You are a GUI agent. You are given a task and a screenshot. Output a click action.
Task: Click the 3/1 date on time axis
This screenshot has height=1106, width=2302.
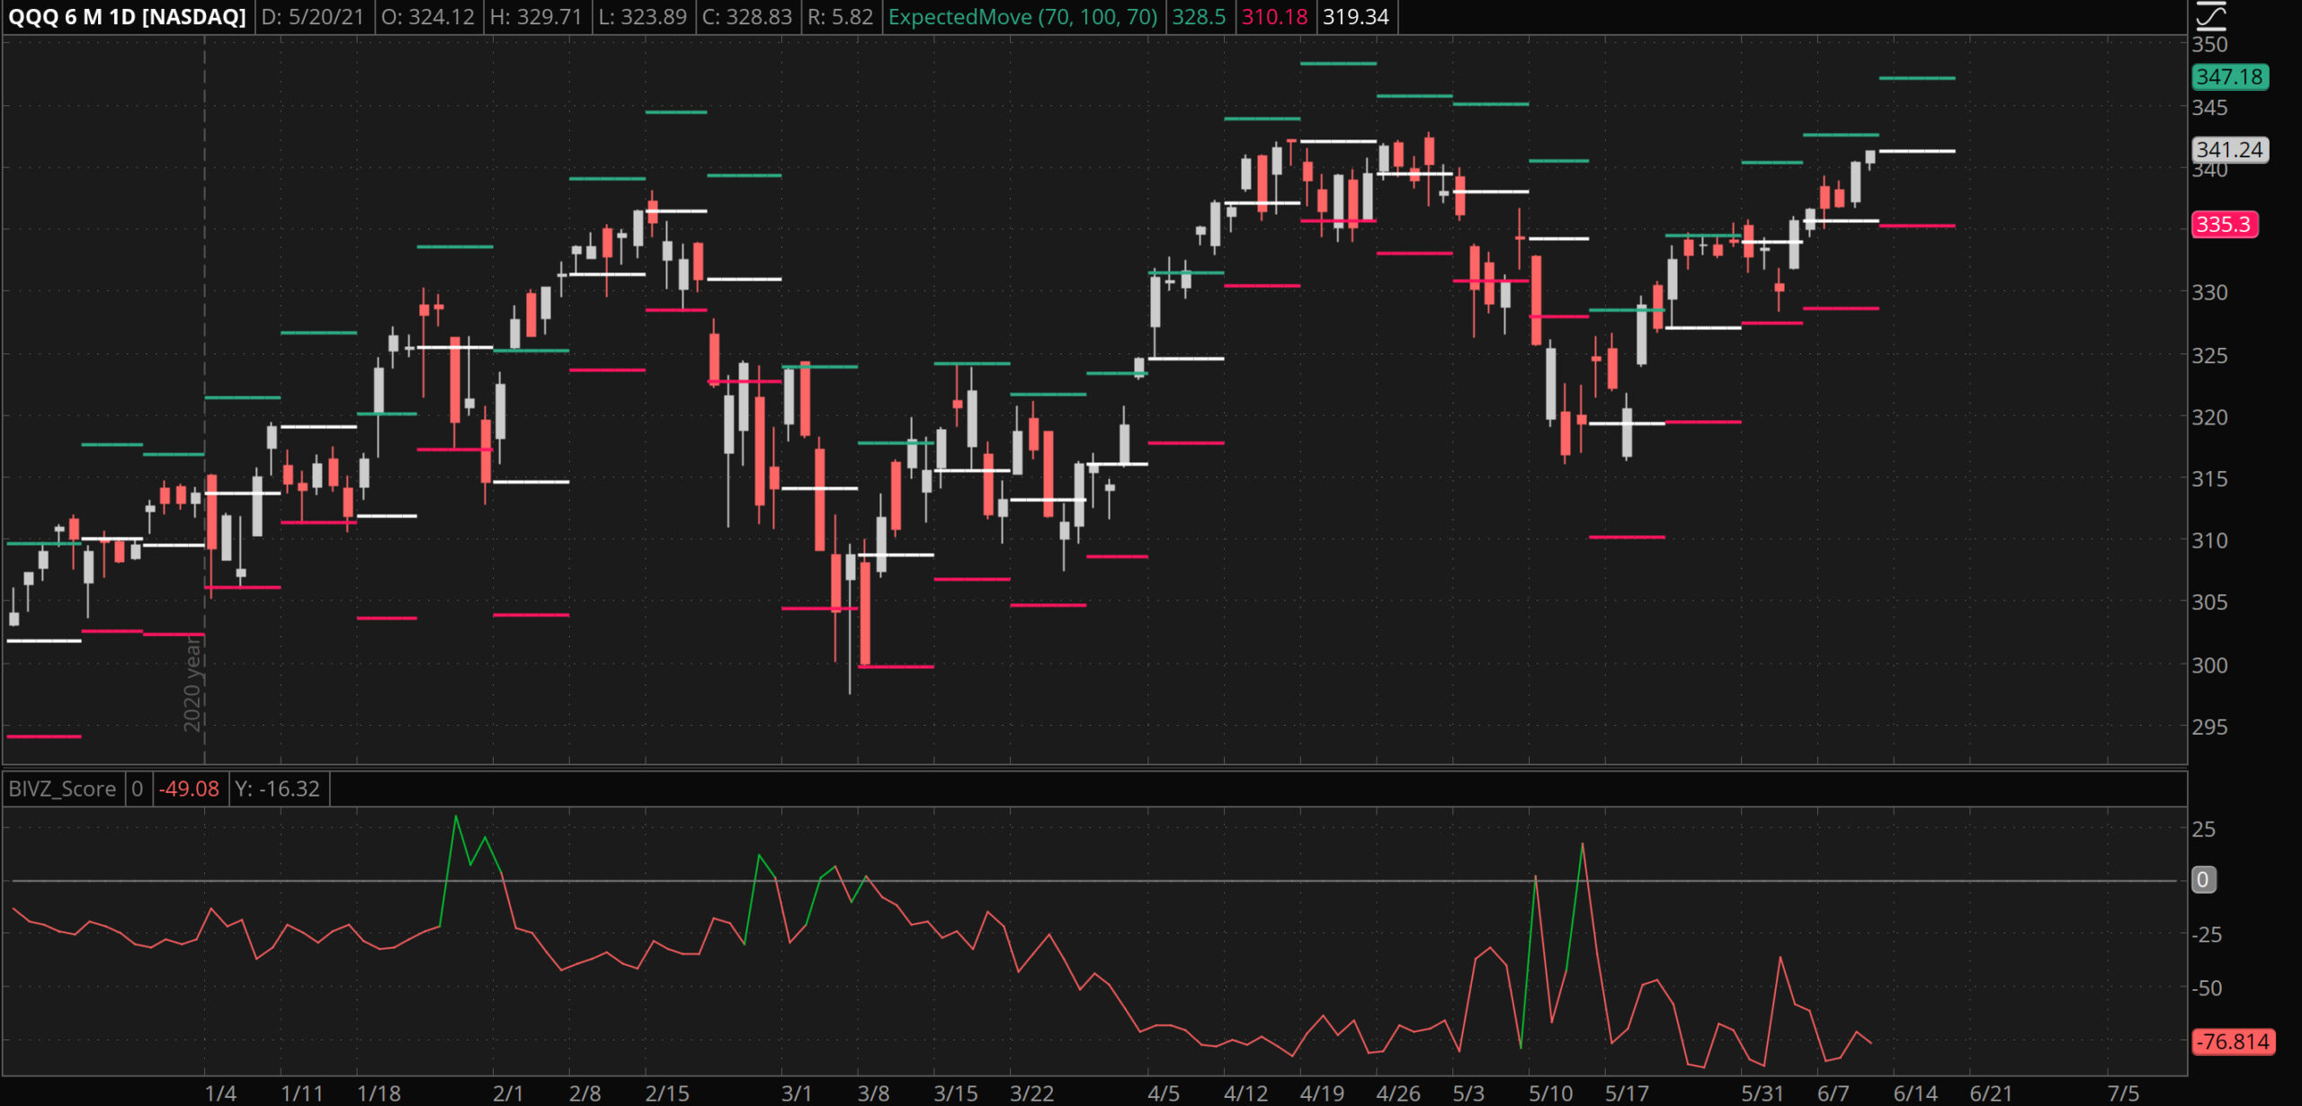[x=797, y=1093]
